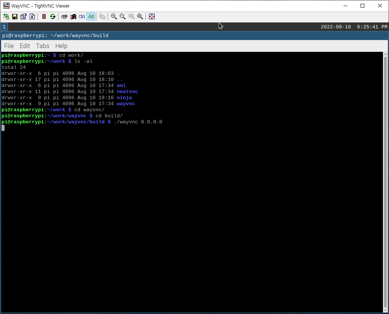Toggle the Alt key state
Screen dimensions: 389x314
coord(91,17)
